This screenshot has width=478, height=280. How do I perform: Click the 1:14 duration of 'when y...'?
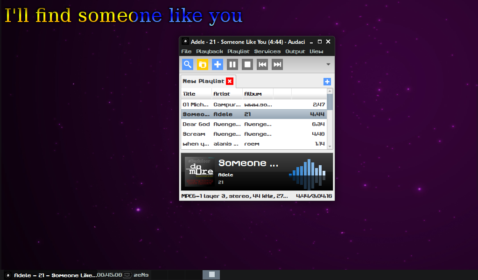pos(319,144)
